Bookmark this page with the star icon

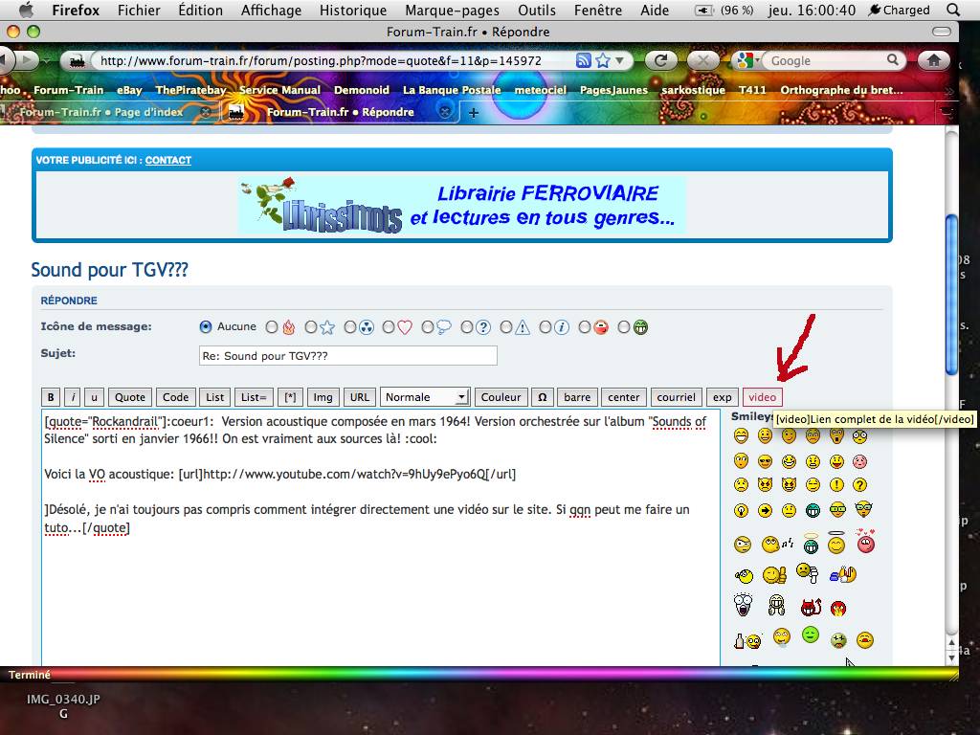[603, 60]
